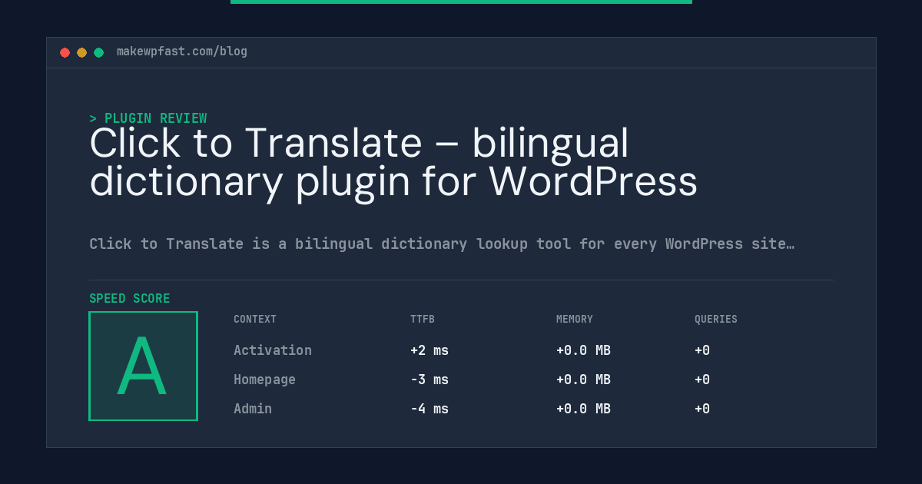Select the '> PLUGIN REVIEW' label
Viewport: 922px width, 484px height.
(148, 118)
